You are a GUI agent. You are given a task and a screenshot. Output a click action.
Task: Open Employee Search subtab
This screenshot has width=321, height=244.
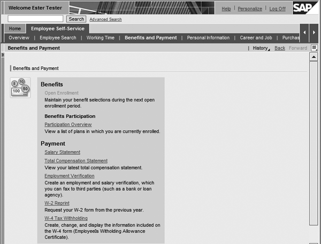[58, 38]
